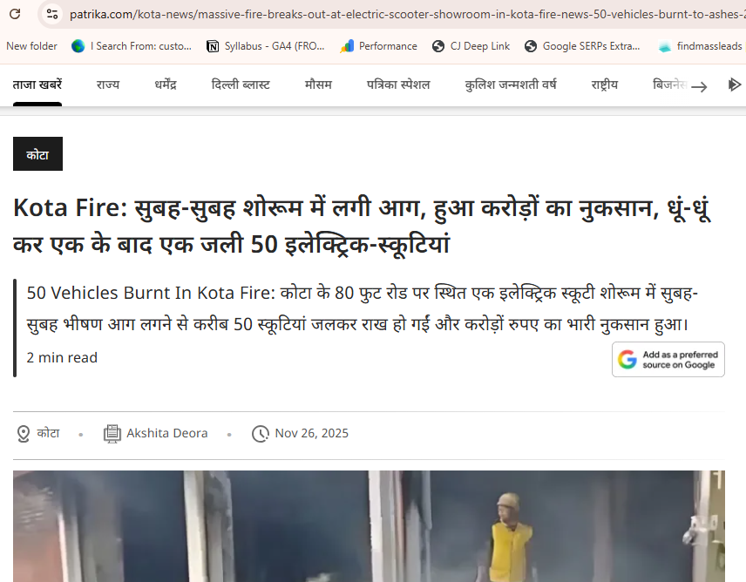Viewport: 746px width, 582px height.
Task: Switch to the ताजा खबरें tab
Action: [x=37, y=85]
